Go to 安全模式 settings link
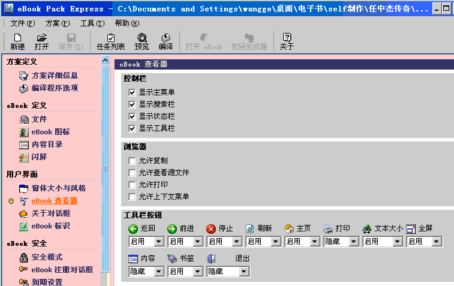This screenshot has width=454, height=286. click(47, 257)
